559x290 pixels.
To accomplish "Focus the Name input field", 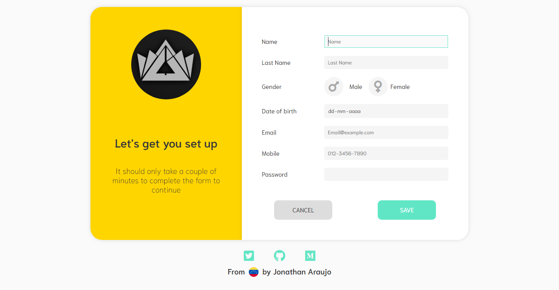I will pyautogui.click(x=386, y=42).
